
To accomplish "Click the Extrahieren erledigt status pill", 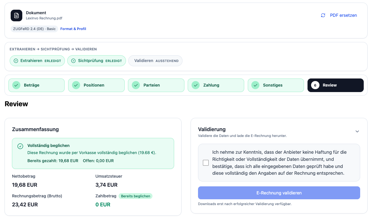I will tap(37, 61).
